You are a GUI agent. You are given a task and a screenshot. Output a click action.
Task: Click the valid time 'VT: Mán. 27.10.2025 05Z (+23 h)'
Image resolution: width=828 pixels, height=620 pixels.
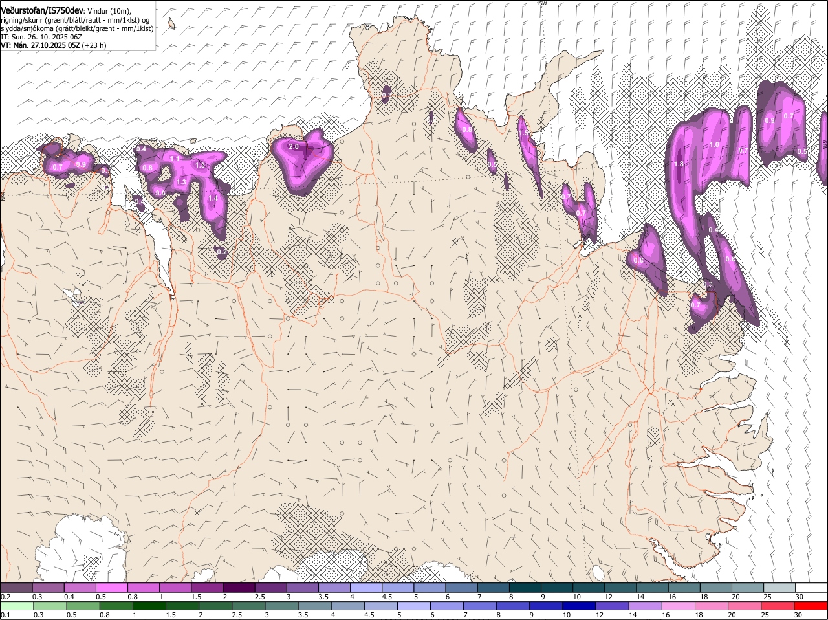pos(54,45)
